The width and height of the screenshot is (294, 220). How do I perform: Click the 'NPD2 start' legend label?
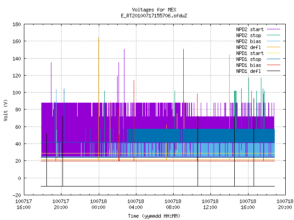(x=250, y=29)
